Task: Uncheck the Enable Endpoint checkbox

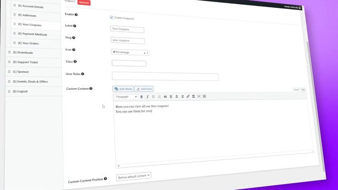Action: click(111, 17)
